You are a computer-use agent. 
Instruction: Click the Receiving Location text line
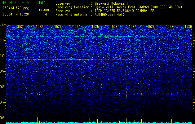(119, 7)
